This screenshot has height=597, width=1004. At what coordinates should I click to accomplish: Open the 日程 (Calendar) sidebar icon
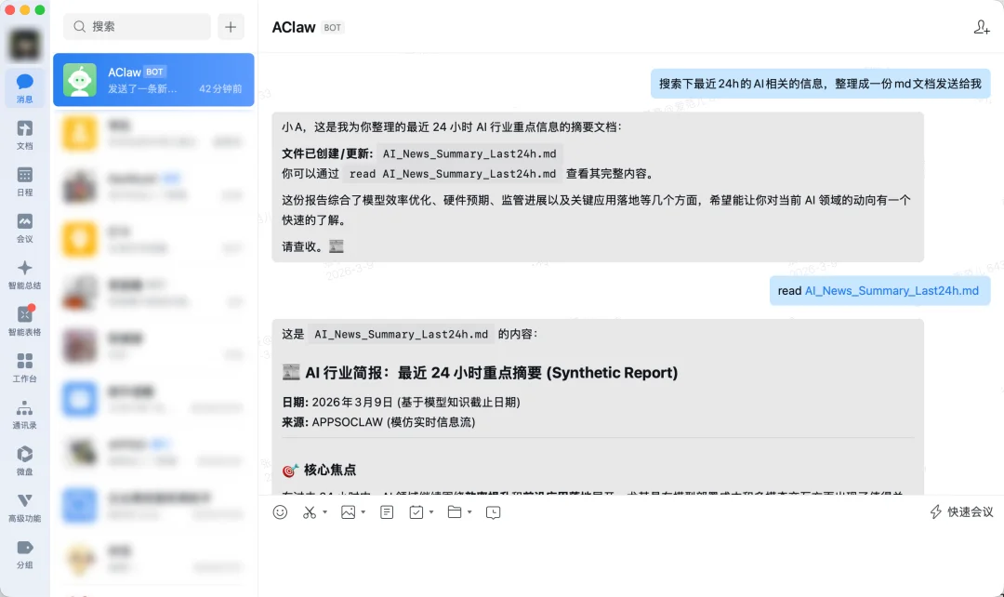tap(25, 180)
